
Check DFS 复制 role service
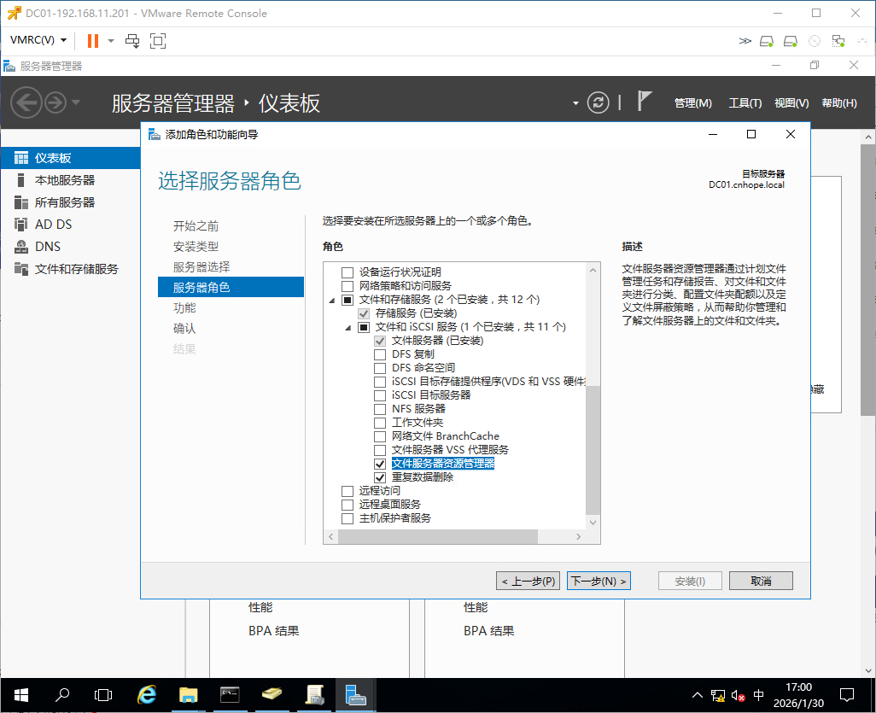click(x=380, y=354)
